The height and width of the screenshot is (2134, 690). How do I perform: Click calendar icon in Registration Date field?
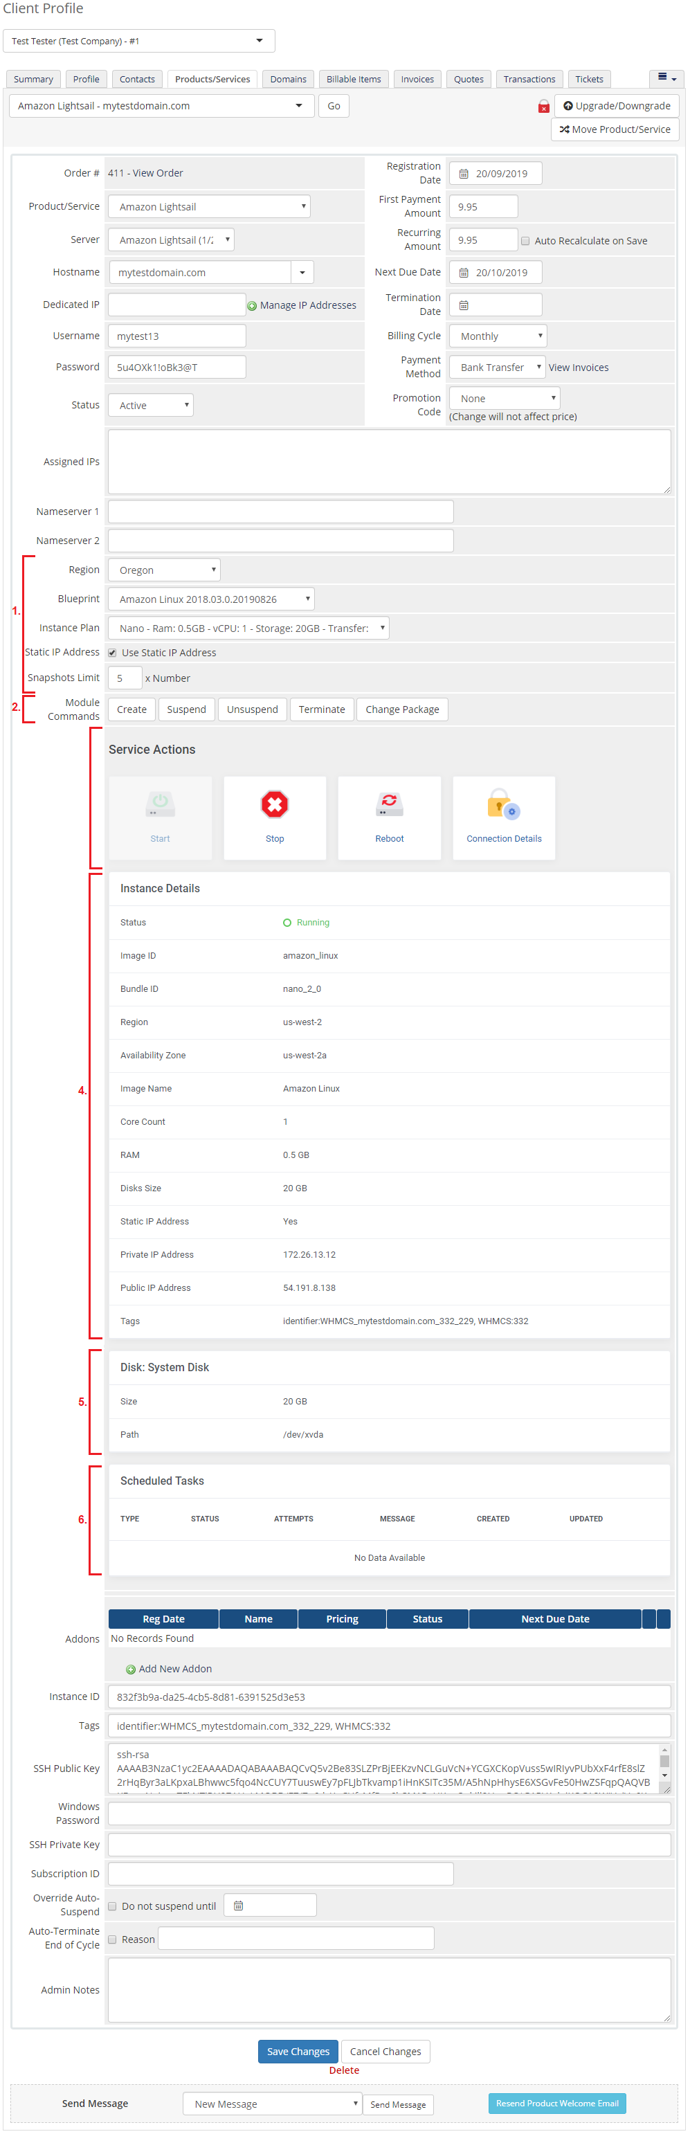(x=464, y=174)
